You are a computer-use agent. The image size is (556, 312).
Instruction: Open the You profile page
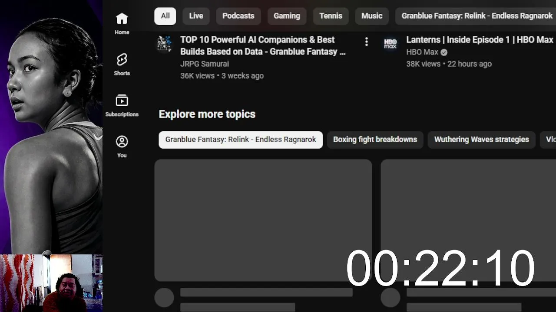tap(122, 146)
